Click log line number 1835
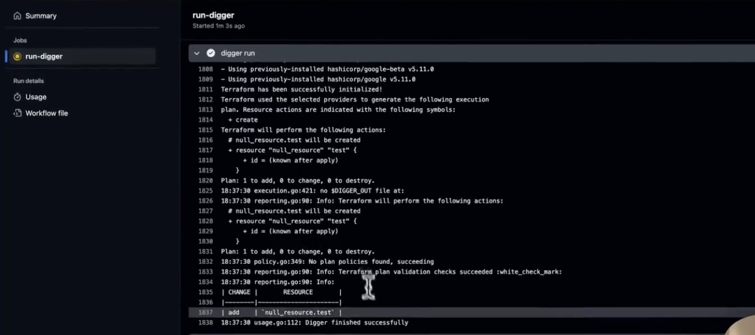 coord(205,292)
